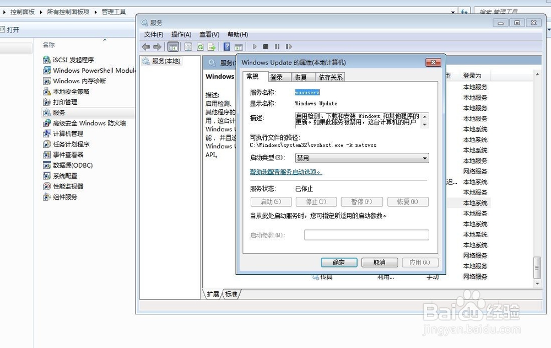Select 计算机管理 icon in list
551x348 pixels.
point(47,133)
